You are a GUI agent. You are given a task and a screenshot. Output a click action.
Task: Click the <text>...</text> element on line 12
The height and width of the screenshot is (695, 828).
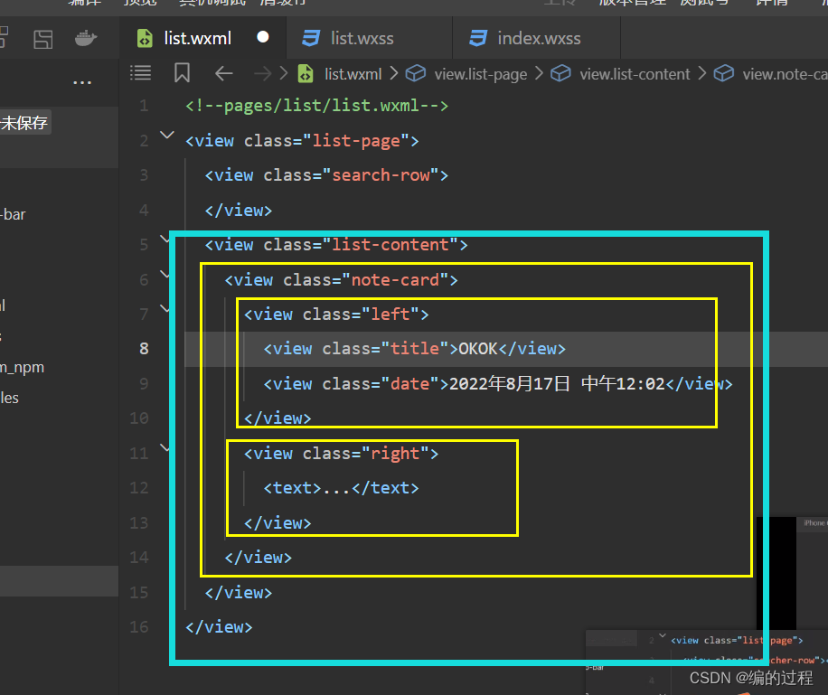[341, 488]
